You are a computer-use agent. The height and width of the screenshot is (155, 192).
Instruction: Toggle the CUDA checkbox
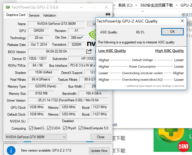pyautogui.click(x=49, y=128)
